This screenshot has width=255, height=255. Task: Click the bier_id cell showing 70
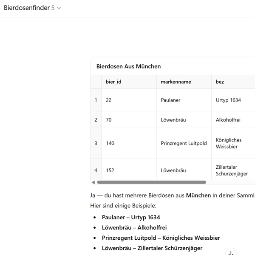tap(109, 120)
